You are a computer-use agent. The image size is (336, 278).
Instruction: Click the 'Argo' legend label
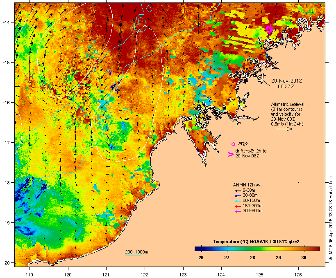pyautogui.click(x=243, y=143)
